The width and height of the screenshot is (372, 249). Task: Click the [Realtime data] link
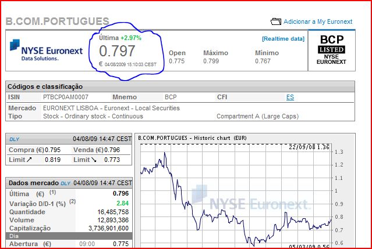(283, 39)
